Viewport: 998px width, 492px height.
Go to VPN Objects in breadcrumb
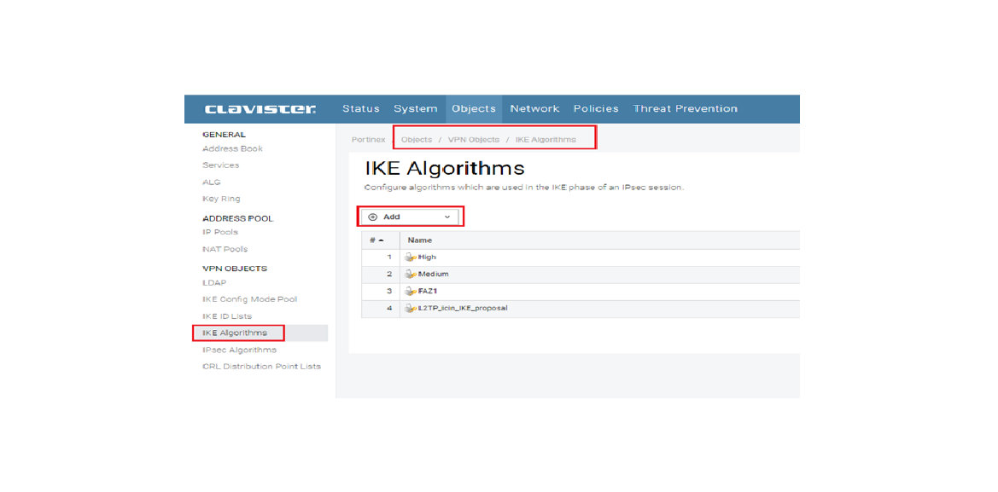pos(473,139)
